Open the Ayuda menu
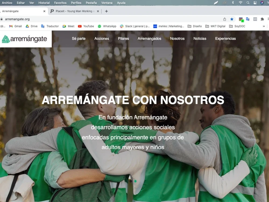269x202 pixels. coord(121,3)
